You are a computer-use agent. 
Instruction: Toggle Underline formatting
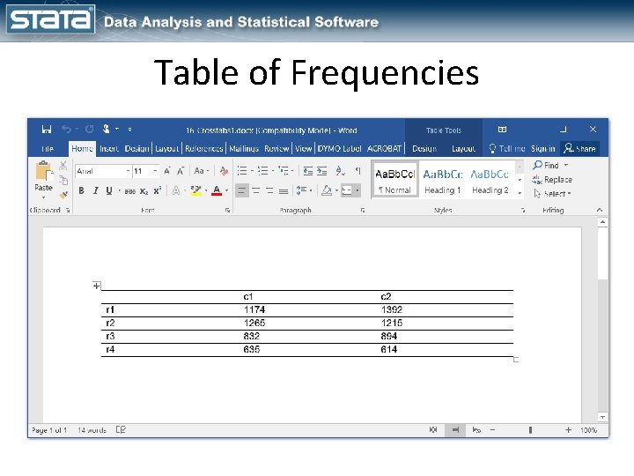tap(109, 190)
